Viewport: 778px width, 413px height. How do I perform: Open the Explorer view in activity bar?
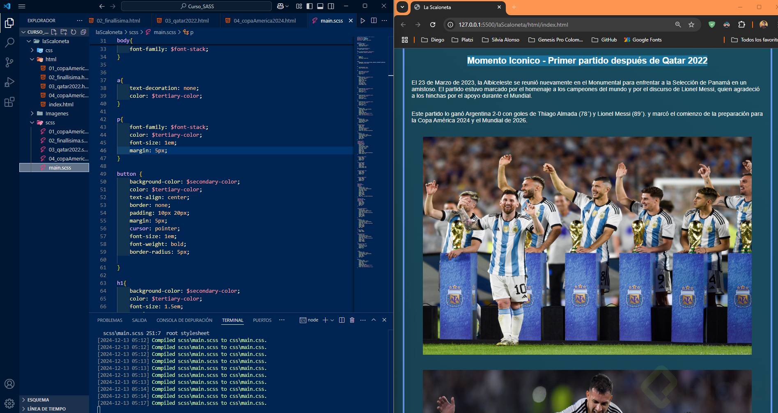9,23
